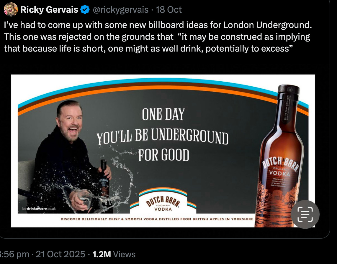Open the 18 Oct tweet date
This screenshot has height=264, width=337.
pyautogui.click(x=169, y=10)
